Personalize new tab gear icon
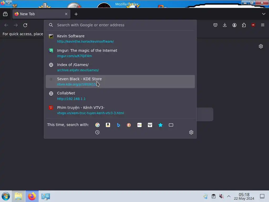Image resolution: width=269 pixels, height=202 pixels. (x=261, y=46)
